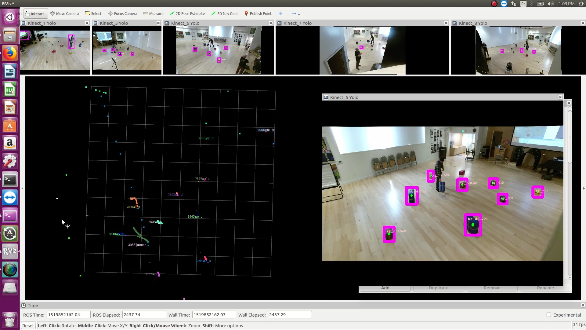Pick the 2D Nav Goal tool

[x=224, y=13]
